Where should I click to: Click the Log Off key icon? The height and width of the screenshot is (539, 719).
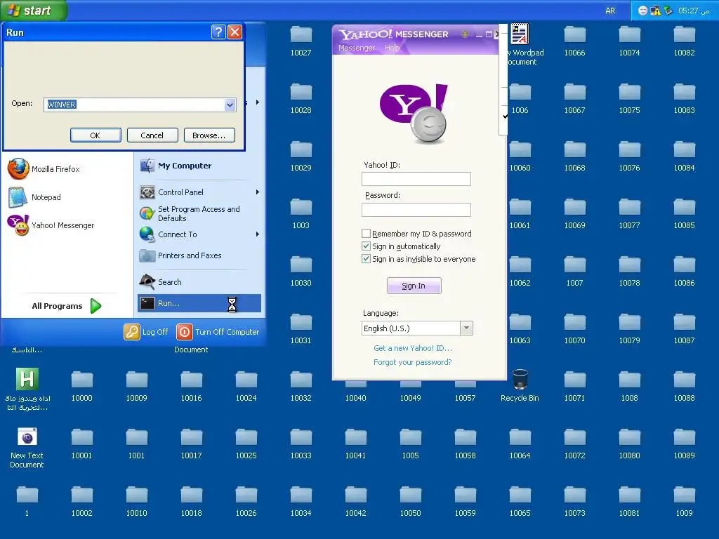pyautogui.click(x=131, y=332)
